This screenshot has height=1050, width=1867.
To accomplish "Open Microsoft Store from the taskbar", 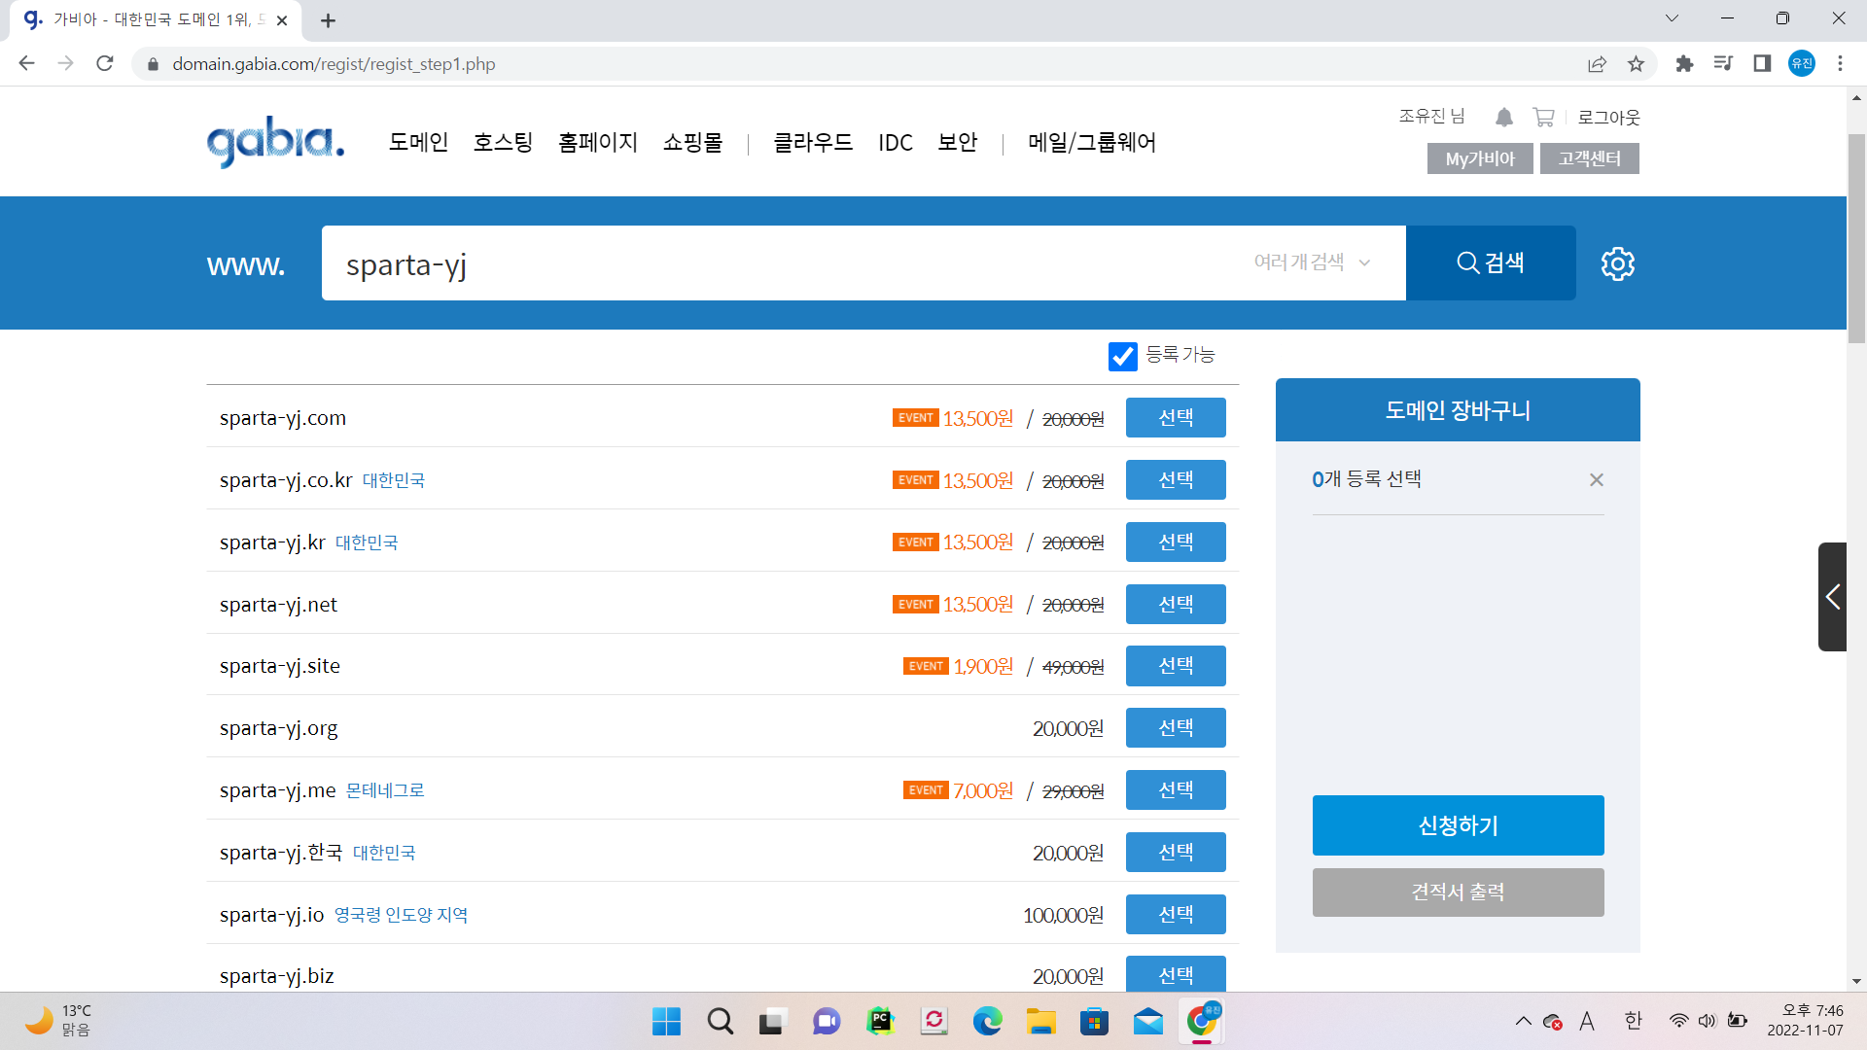I will (x=1094, y=1021).
